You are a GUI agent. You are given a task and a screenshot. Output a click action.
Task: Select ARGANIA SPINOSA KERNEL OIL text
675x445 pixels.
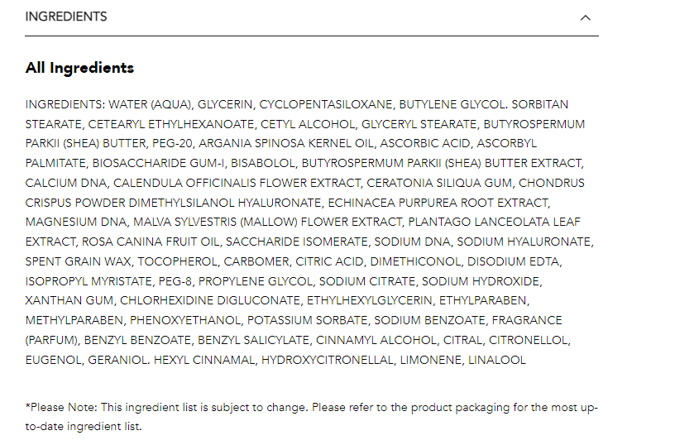tap(286, 143)
